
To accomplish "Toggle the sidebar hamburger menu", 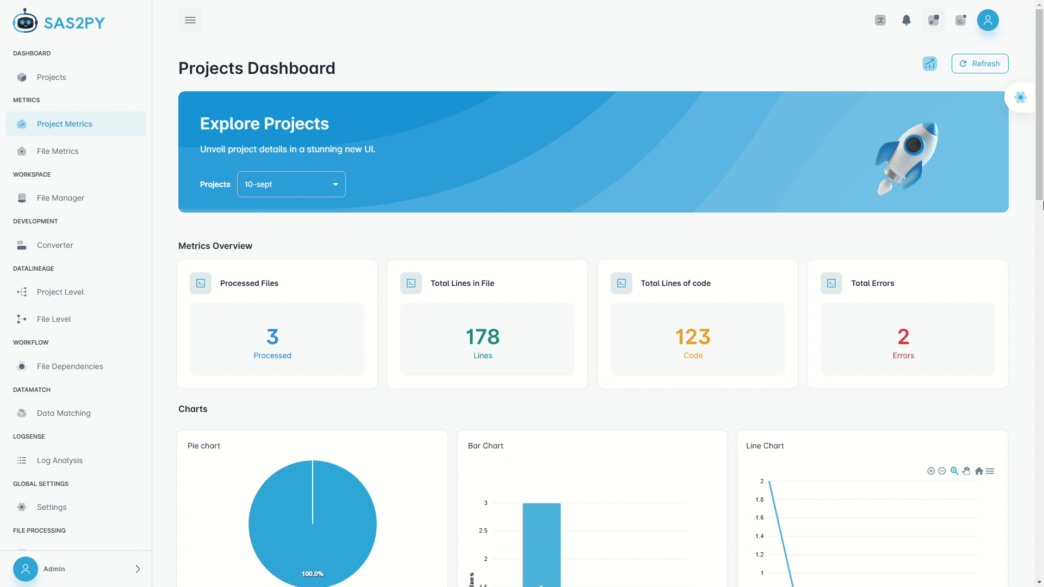I will click(190, 20).
